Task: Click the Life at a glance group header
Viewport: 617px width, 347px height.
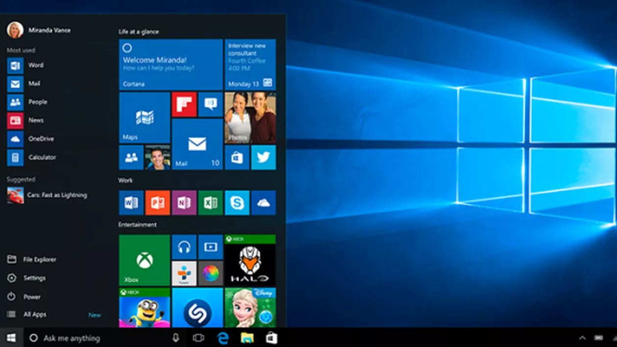Action: tap(139, 32)
